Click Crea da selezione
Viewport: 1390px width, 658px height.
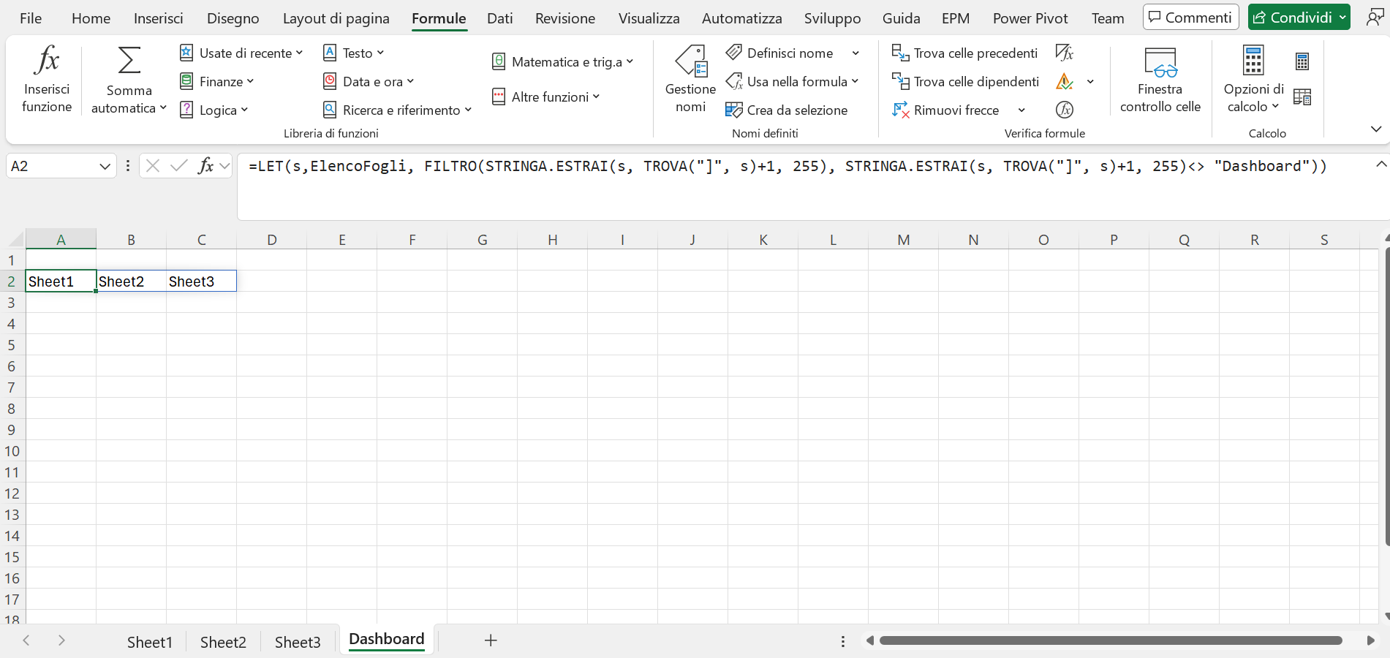tap(786, 110)
